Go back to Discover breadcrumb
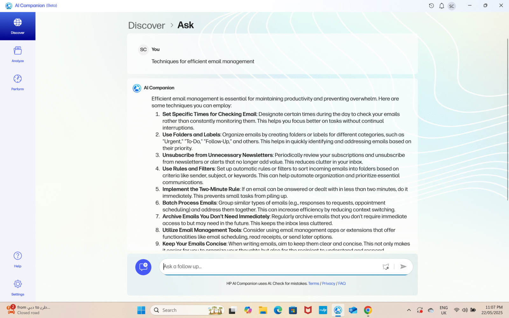Viewport: 509px width, 318px height. point(146,25)
